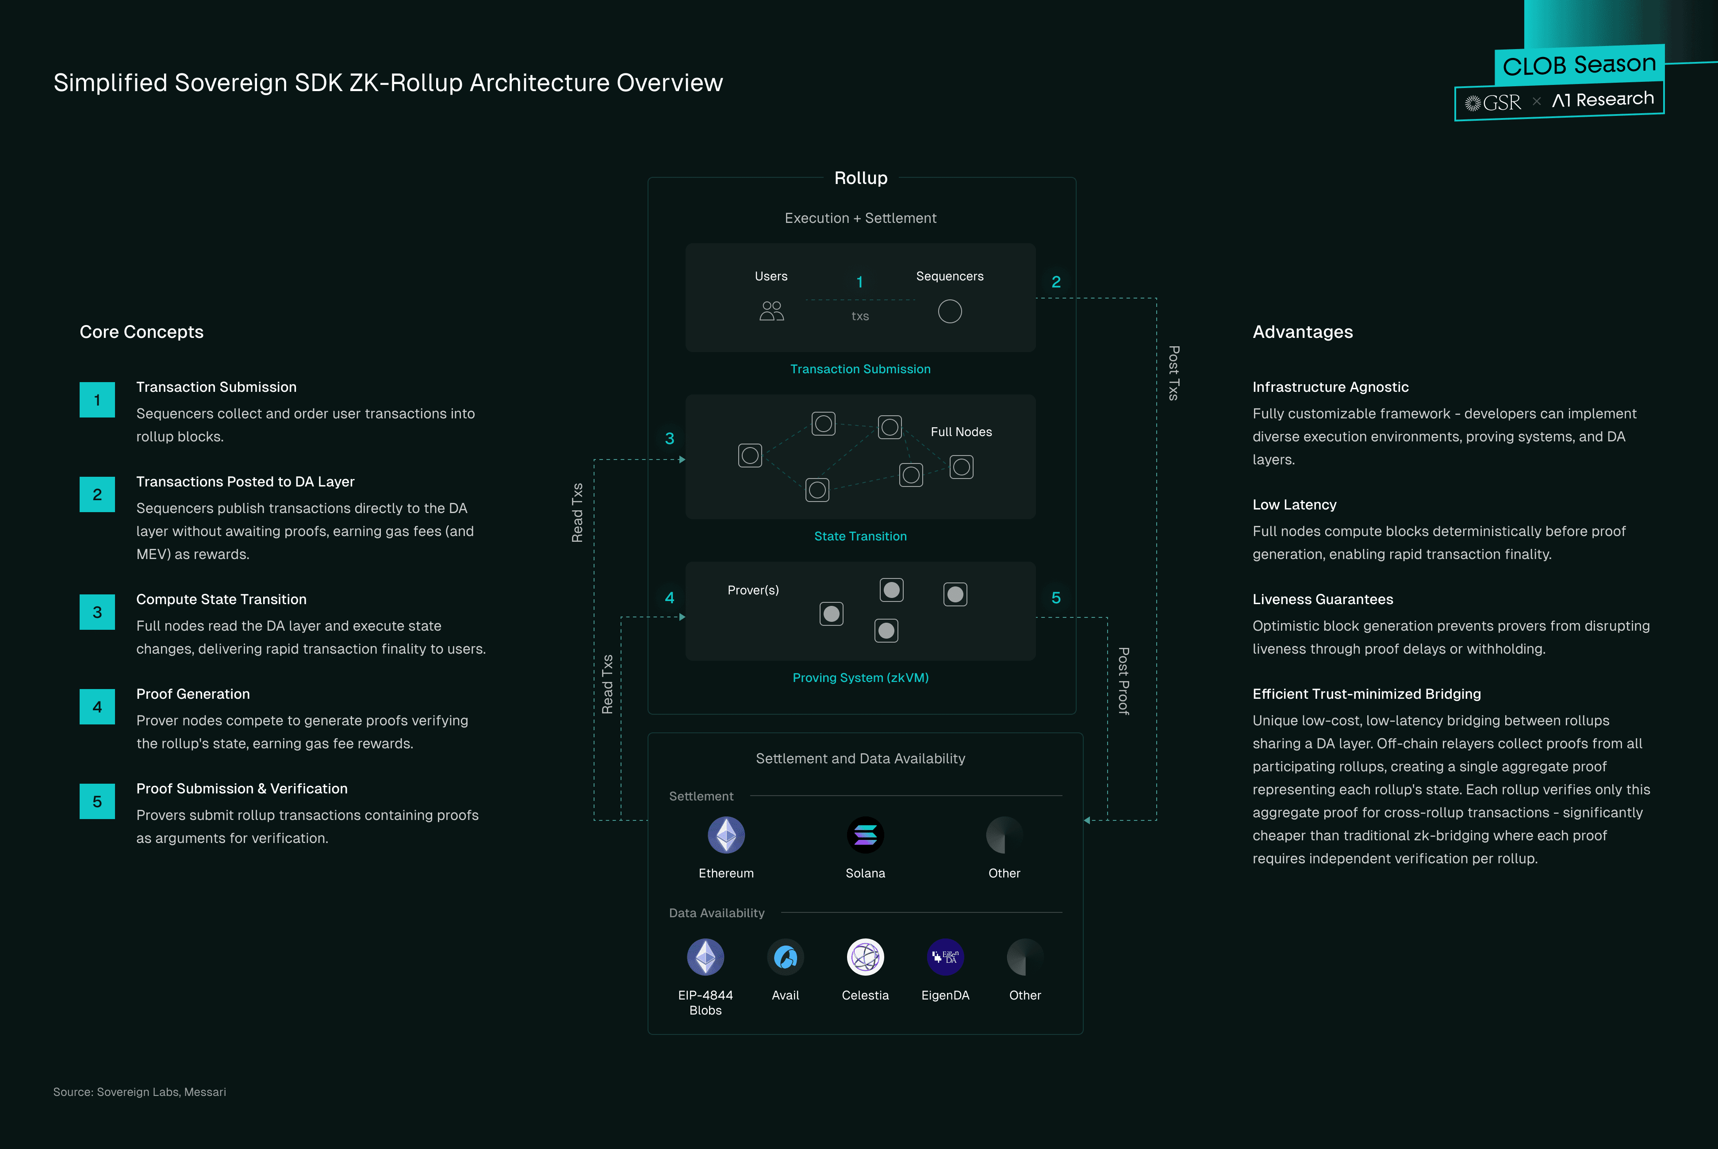Screen dimensions: 1718x1149
Task: Click the 'Proof Generation' title
Action: pos(193,694)
